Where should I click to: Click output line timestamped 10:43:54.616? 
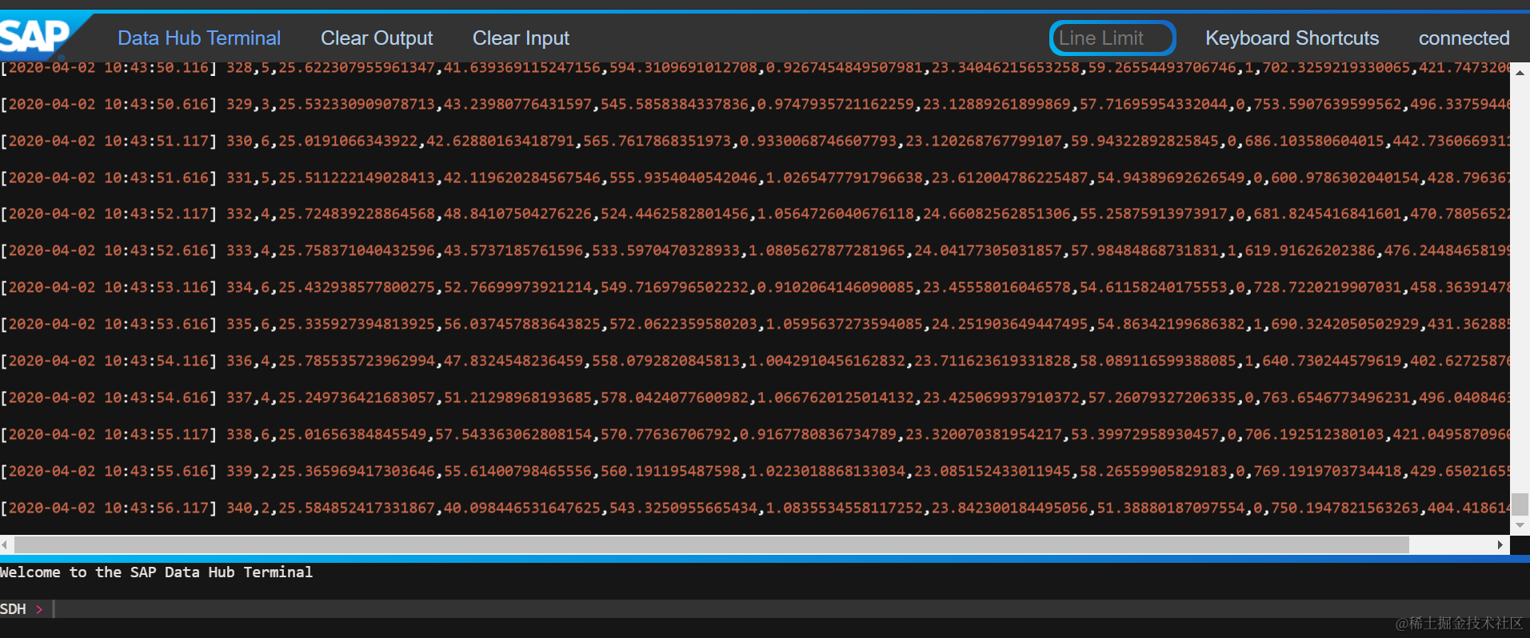(755, 397)
